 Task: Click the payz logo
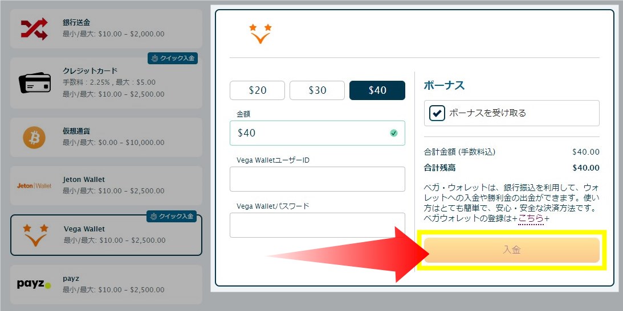click(34, 284)
